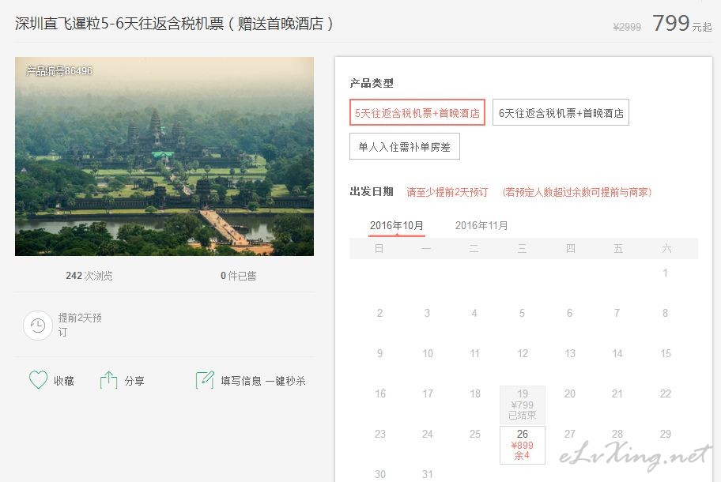Click 产品编号86496 label on photo
The height and width of the screenshot is (482, 721).
point(59,71)
